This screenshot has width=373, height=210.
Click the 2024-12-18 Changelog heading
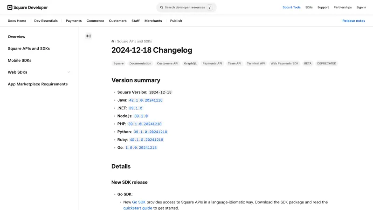[152, 50]
